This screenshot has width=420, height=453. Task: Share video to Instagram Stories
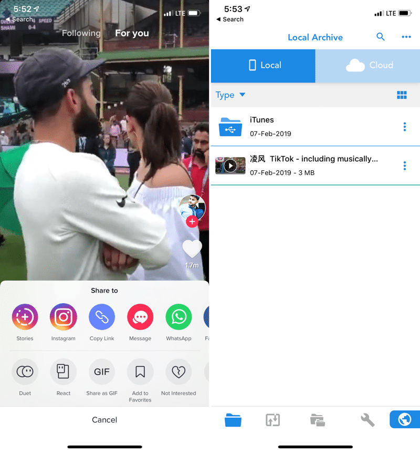click(x=25, y=317)
